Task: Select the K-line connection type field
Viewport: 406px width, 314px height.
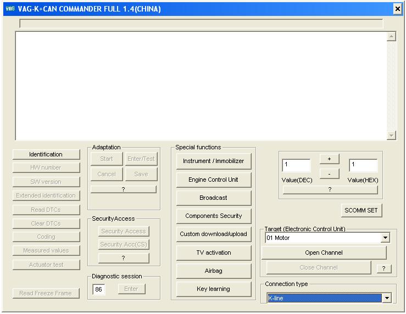Action: 325,298
